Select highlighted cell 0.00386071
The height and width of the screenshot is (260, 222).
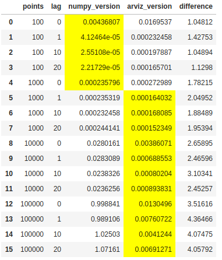(x=149, y=143)
